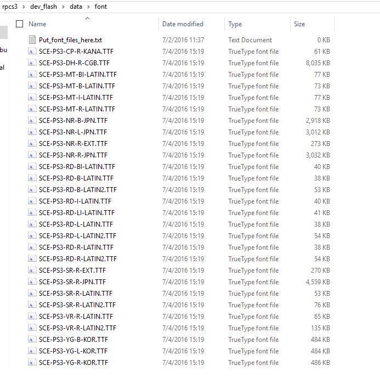Expand chevron after dev_flash in breadcrumb
The width and height of the screenshot is (380, 377).
point(63,7)
